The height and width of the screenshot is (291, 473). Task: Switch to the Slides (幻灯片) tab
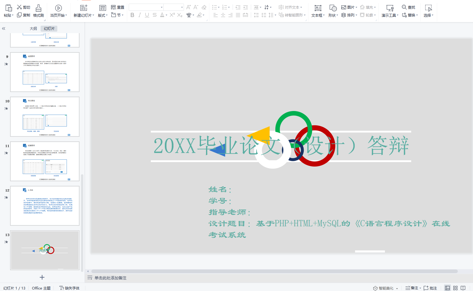pos(49,29)
